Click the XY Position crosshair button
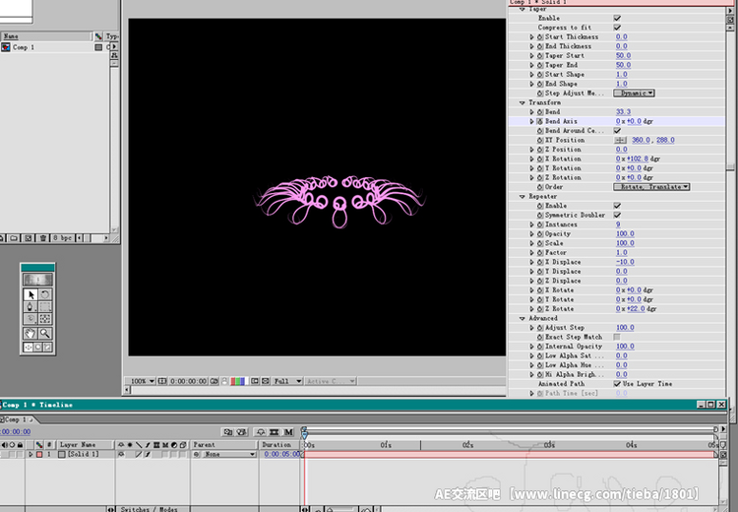 620,140
